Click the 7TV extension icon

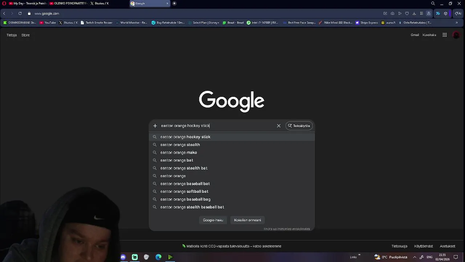pyautogui.click(x=438, y=13)
